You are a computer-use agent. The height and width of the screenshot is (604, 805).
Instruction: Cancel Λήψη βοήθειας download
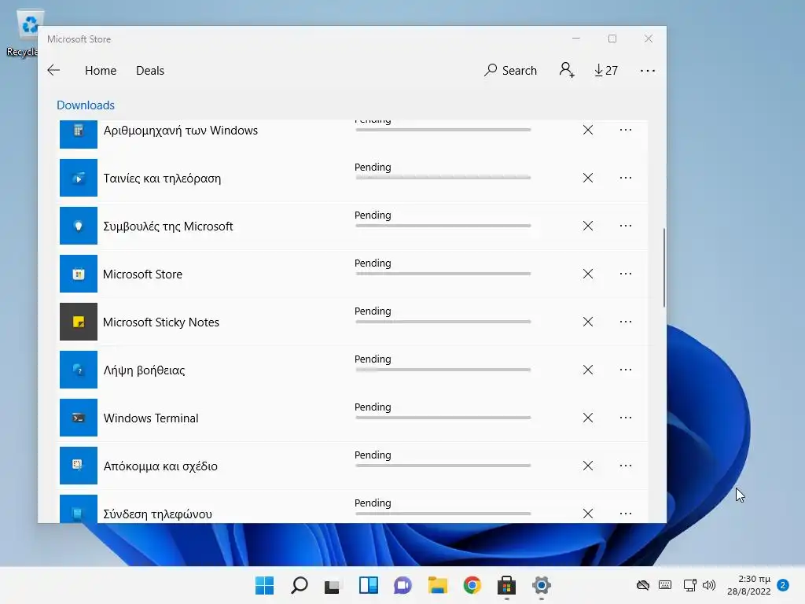tap(588, 370)
